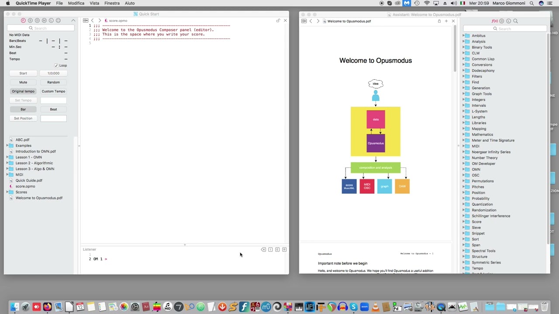Select score.opmo in the file tree
The image size is (559, 314).
click(25, 186)
